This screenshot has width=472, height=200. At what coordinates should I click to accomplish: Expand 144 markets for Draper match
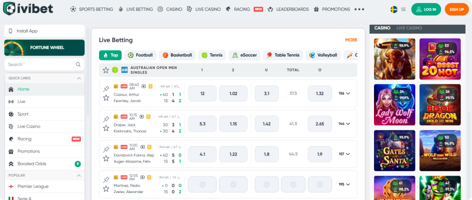[344, 124]
